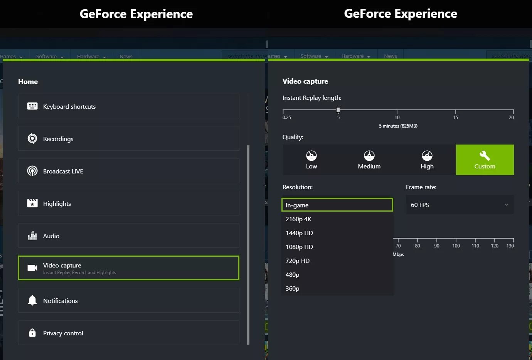Click the Recordings circular icon

coord(32,138)
